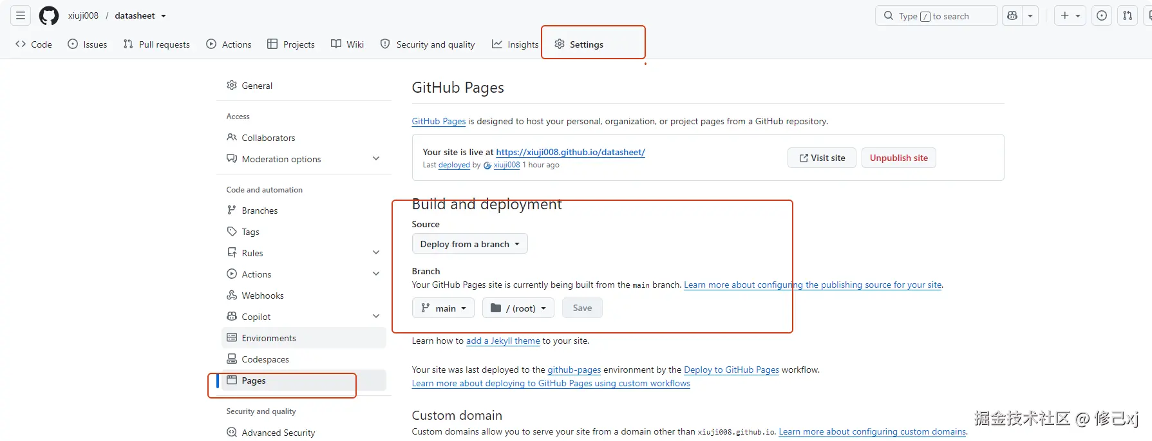Open custom workflows deployment help link

[x=551, y=383]
